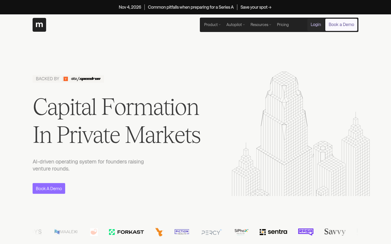Click the sentra customer logo
This screenshot has width=391, height=244.
273,232
